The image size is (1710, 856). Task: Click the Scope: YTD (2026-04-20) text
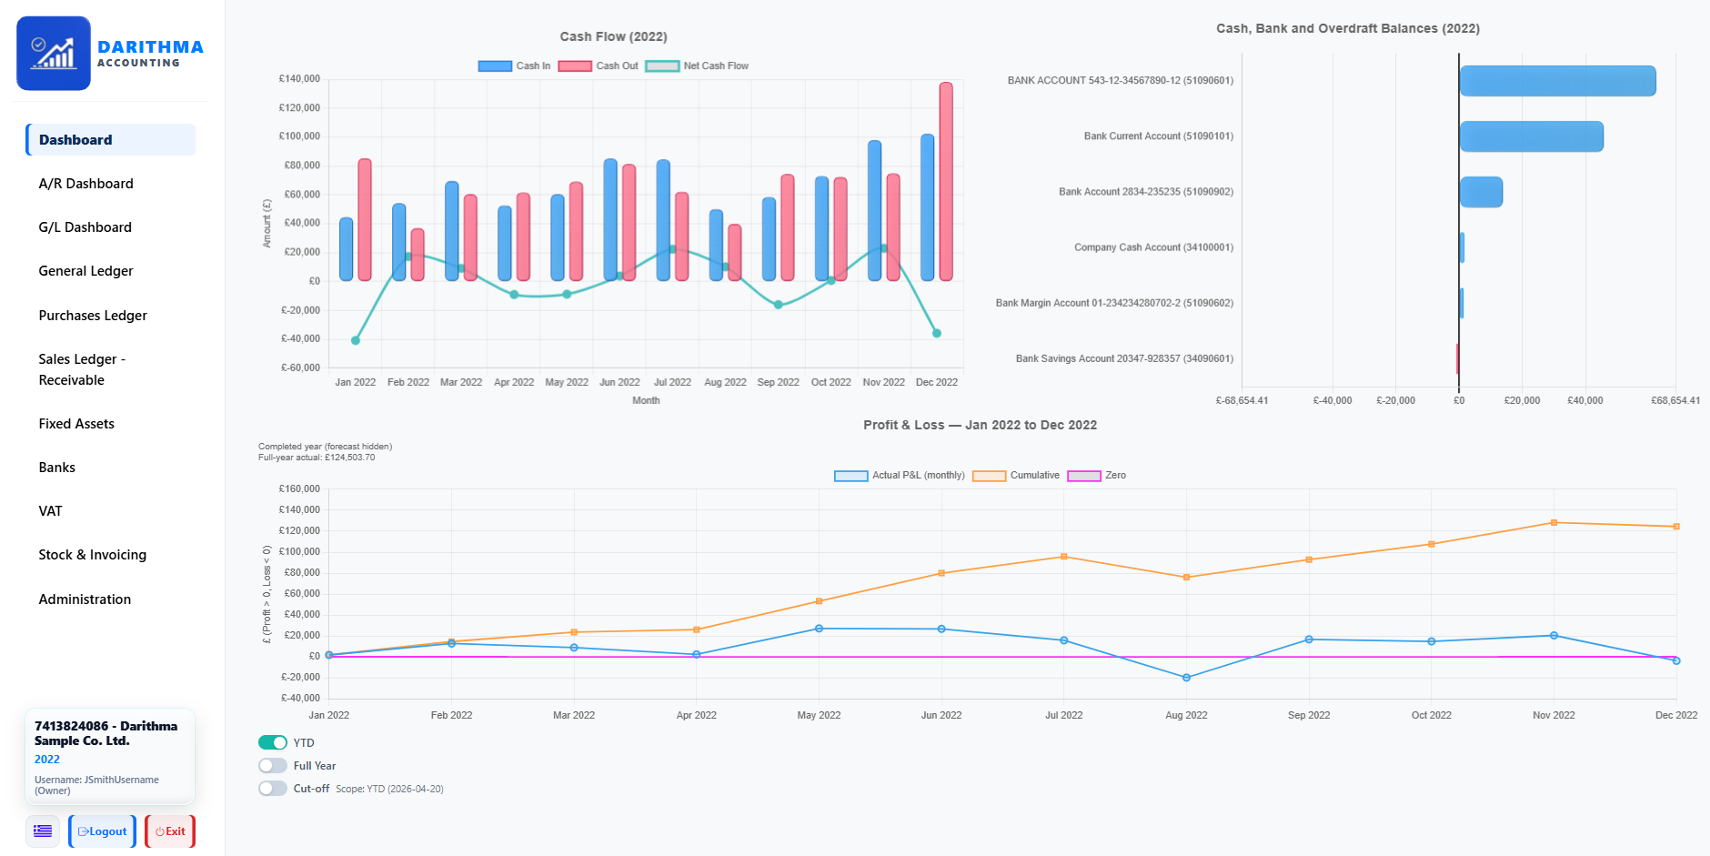(390, 789)
